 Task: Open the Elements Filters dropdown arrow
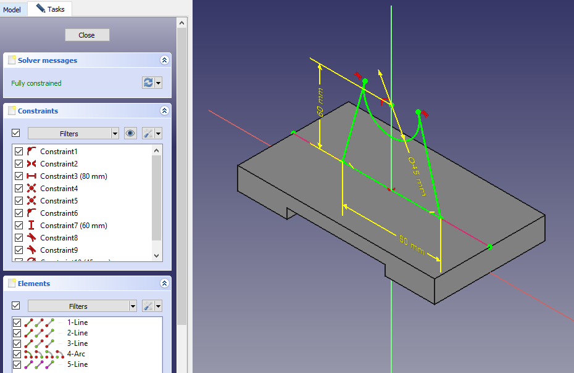pyautogui.click(x=133, y=306)
